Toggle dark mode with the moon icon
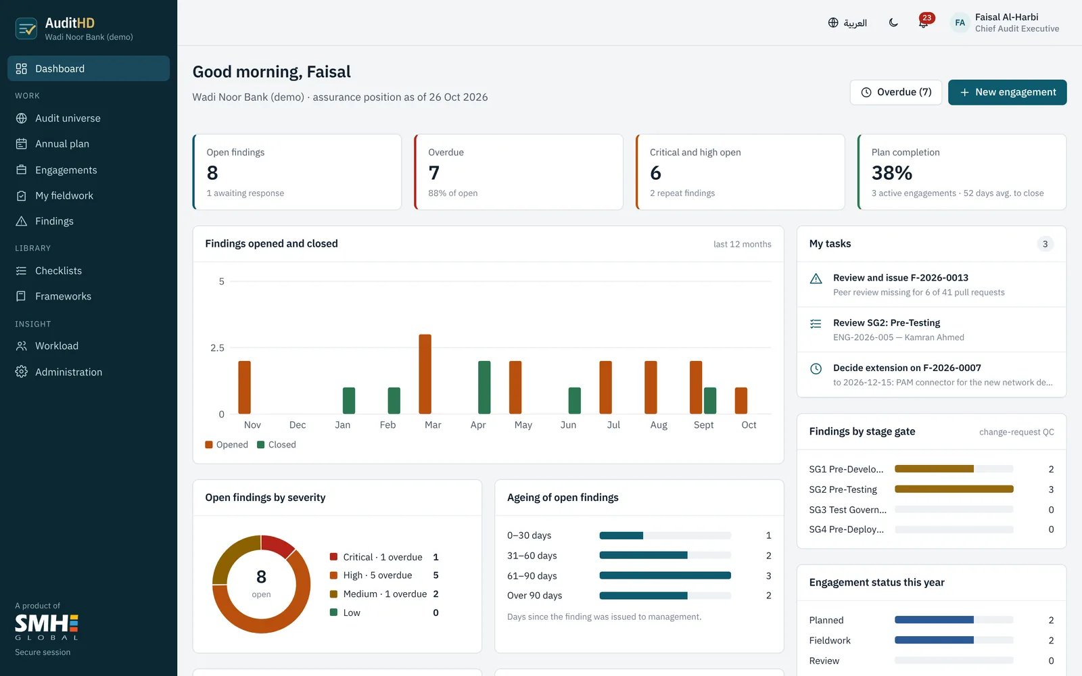The width and height of the screenshot is (1082, 676). tap(893, 23)
